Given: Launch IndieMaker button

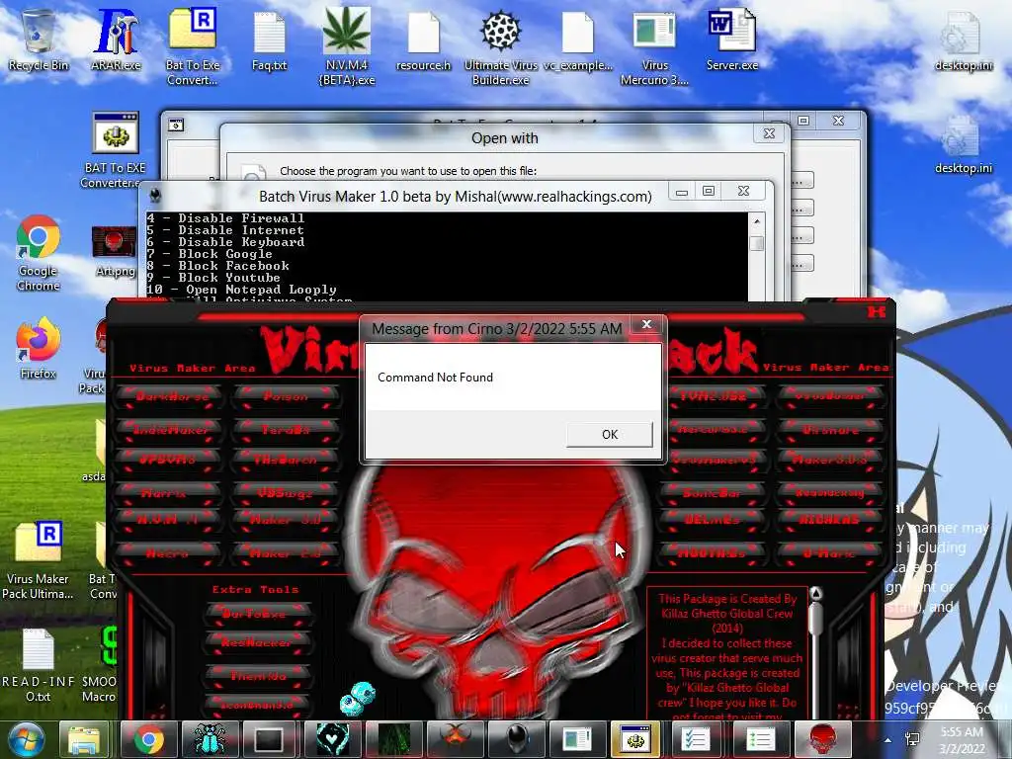Looking at the screenshot, I should pos(170,429).
